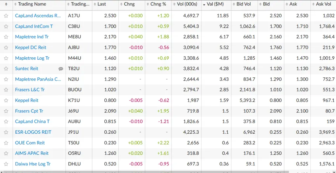Viewport: 336px width, 173px height.
Task: Toggle star for Frasers L&C Tr
Action: click(6, 90)
